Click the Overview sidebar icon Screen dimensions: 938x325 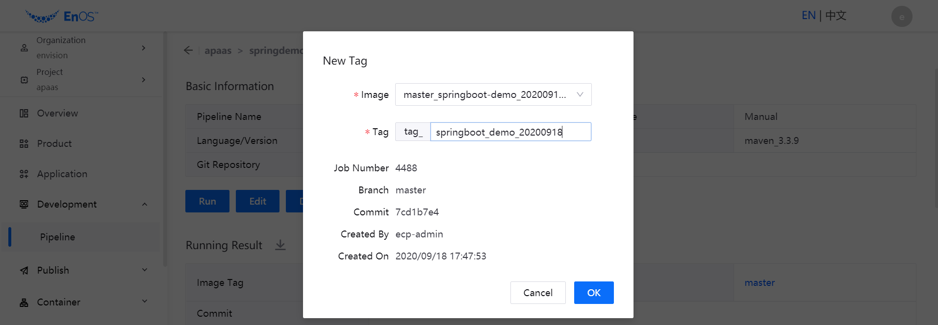(x=24, y=114)
